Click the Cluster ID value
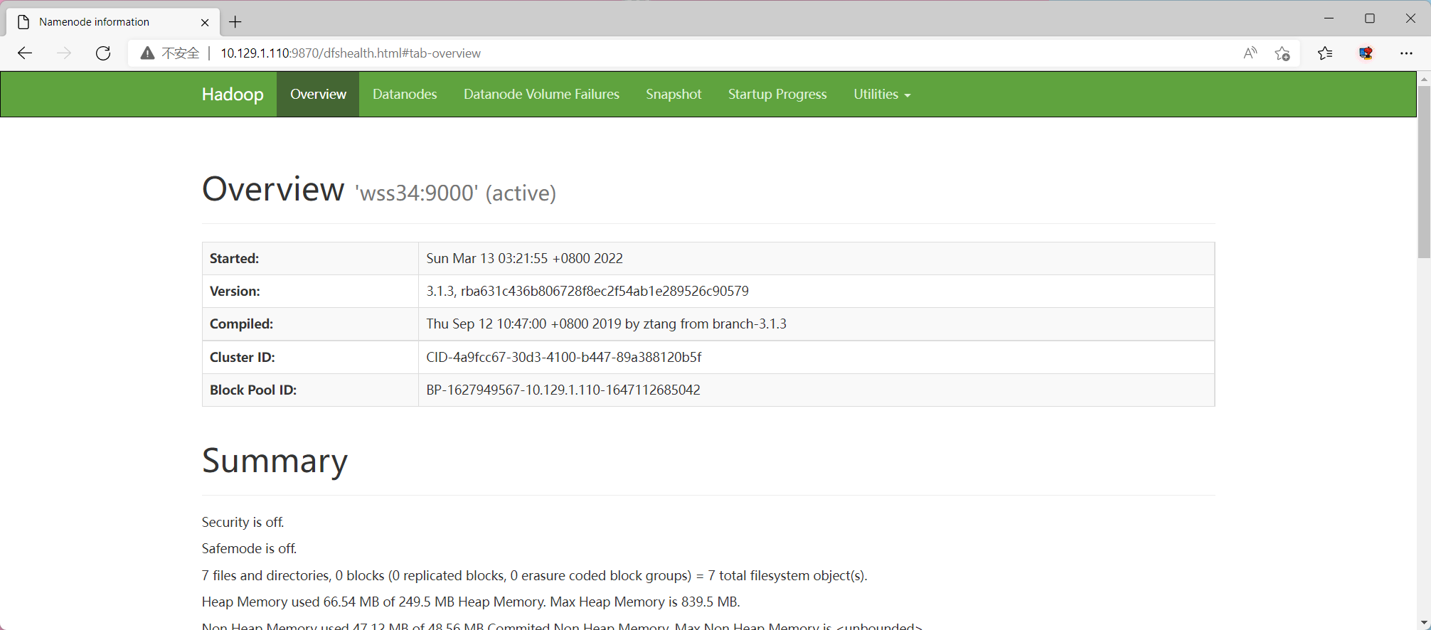 [x=564, y=357]
